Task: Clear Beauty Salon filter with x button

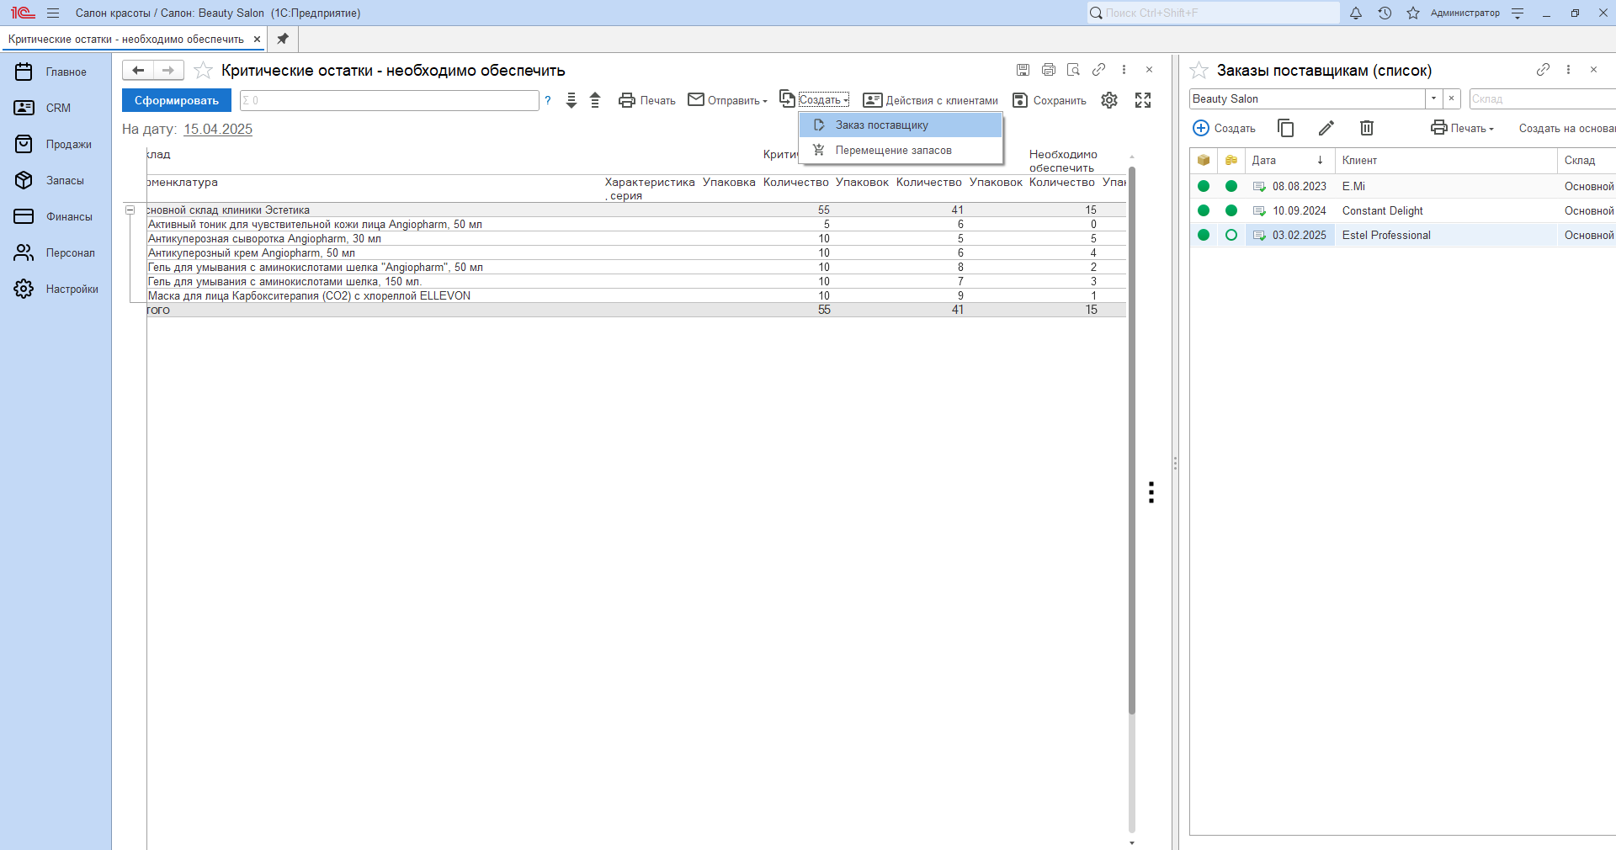Action: click(x=1451, y=98)
